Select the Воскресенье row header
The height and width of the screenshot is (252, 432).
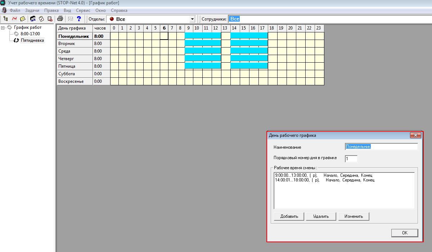coord(75,81)
